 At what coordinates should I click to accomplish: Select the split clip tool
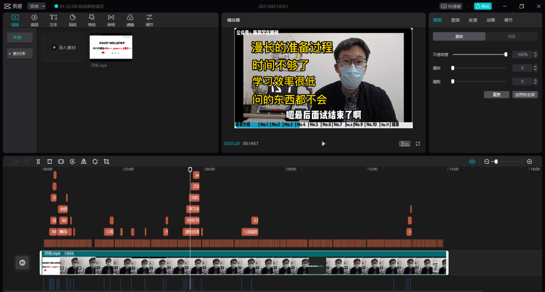pos(38,162)
